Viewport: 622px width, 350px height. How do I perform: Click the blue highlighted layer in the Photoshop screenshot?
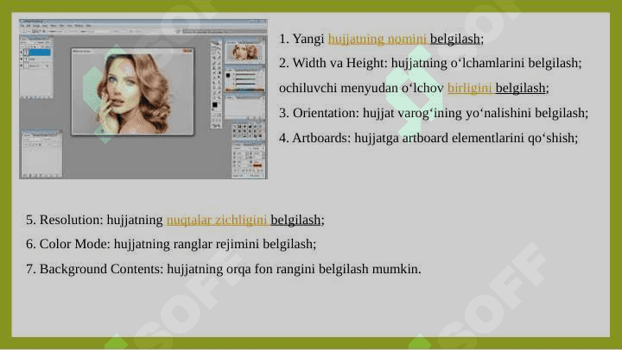pos(39,53)
